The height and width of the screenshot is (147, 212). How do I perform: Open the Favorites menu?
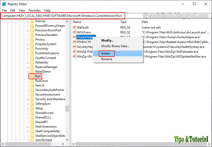35,10
